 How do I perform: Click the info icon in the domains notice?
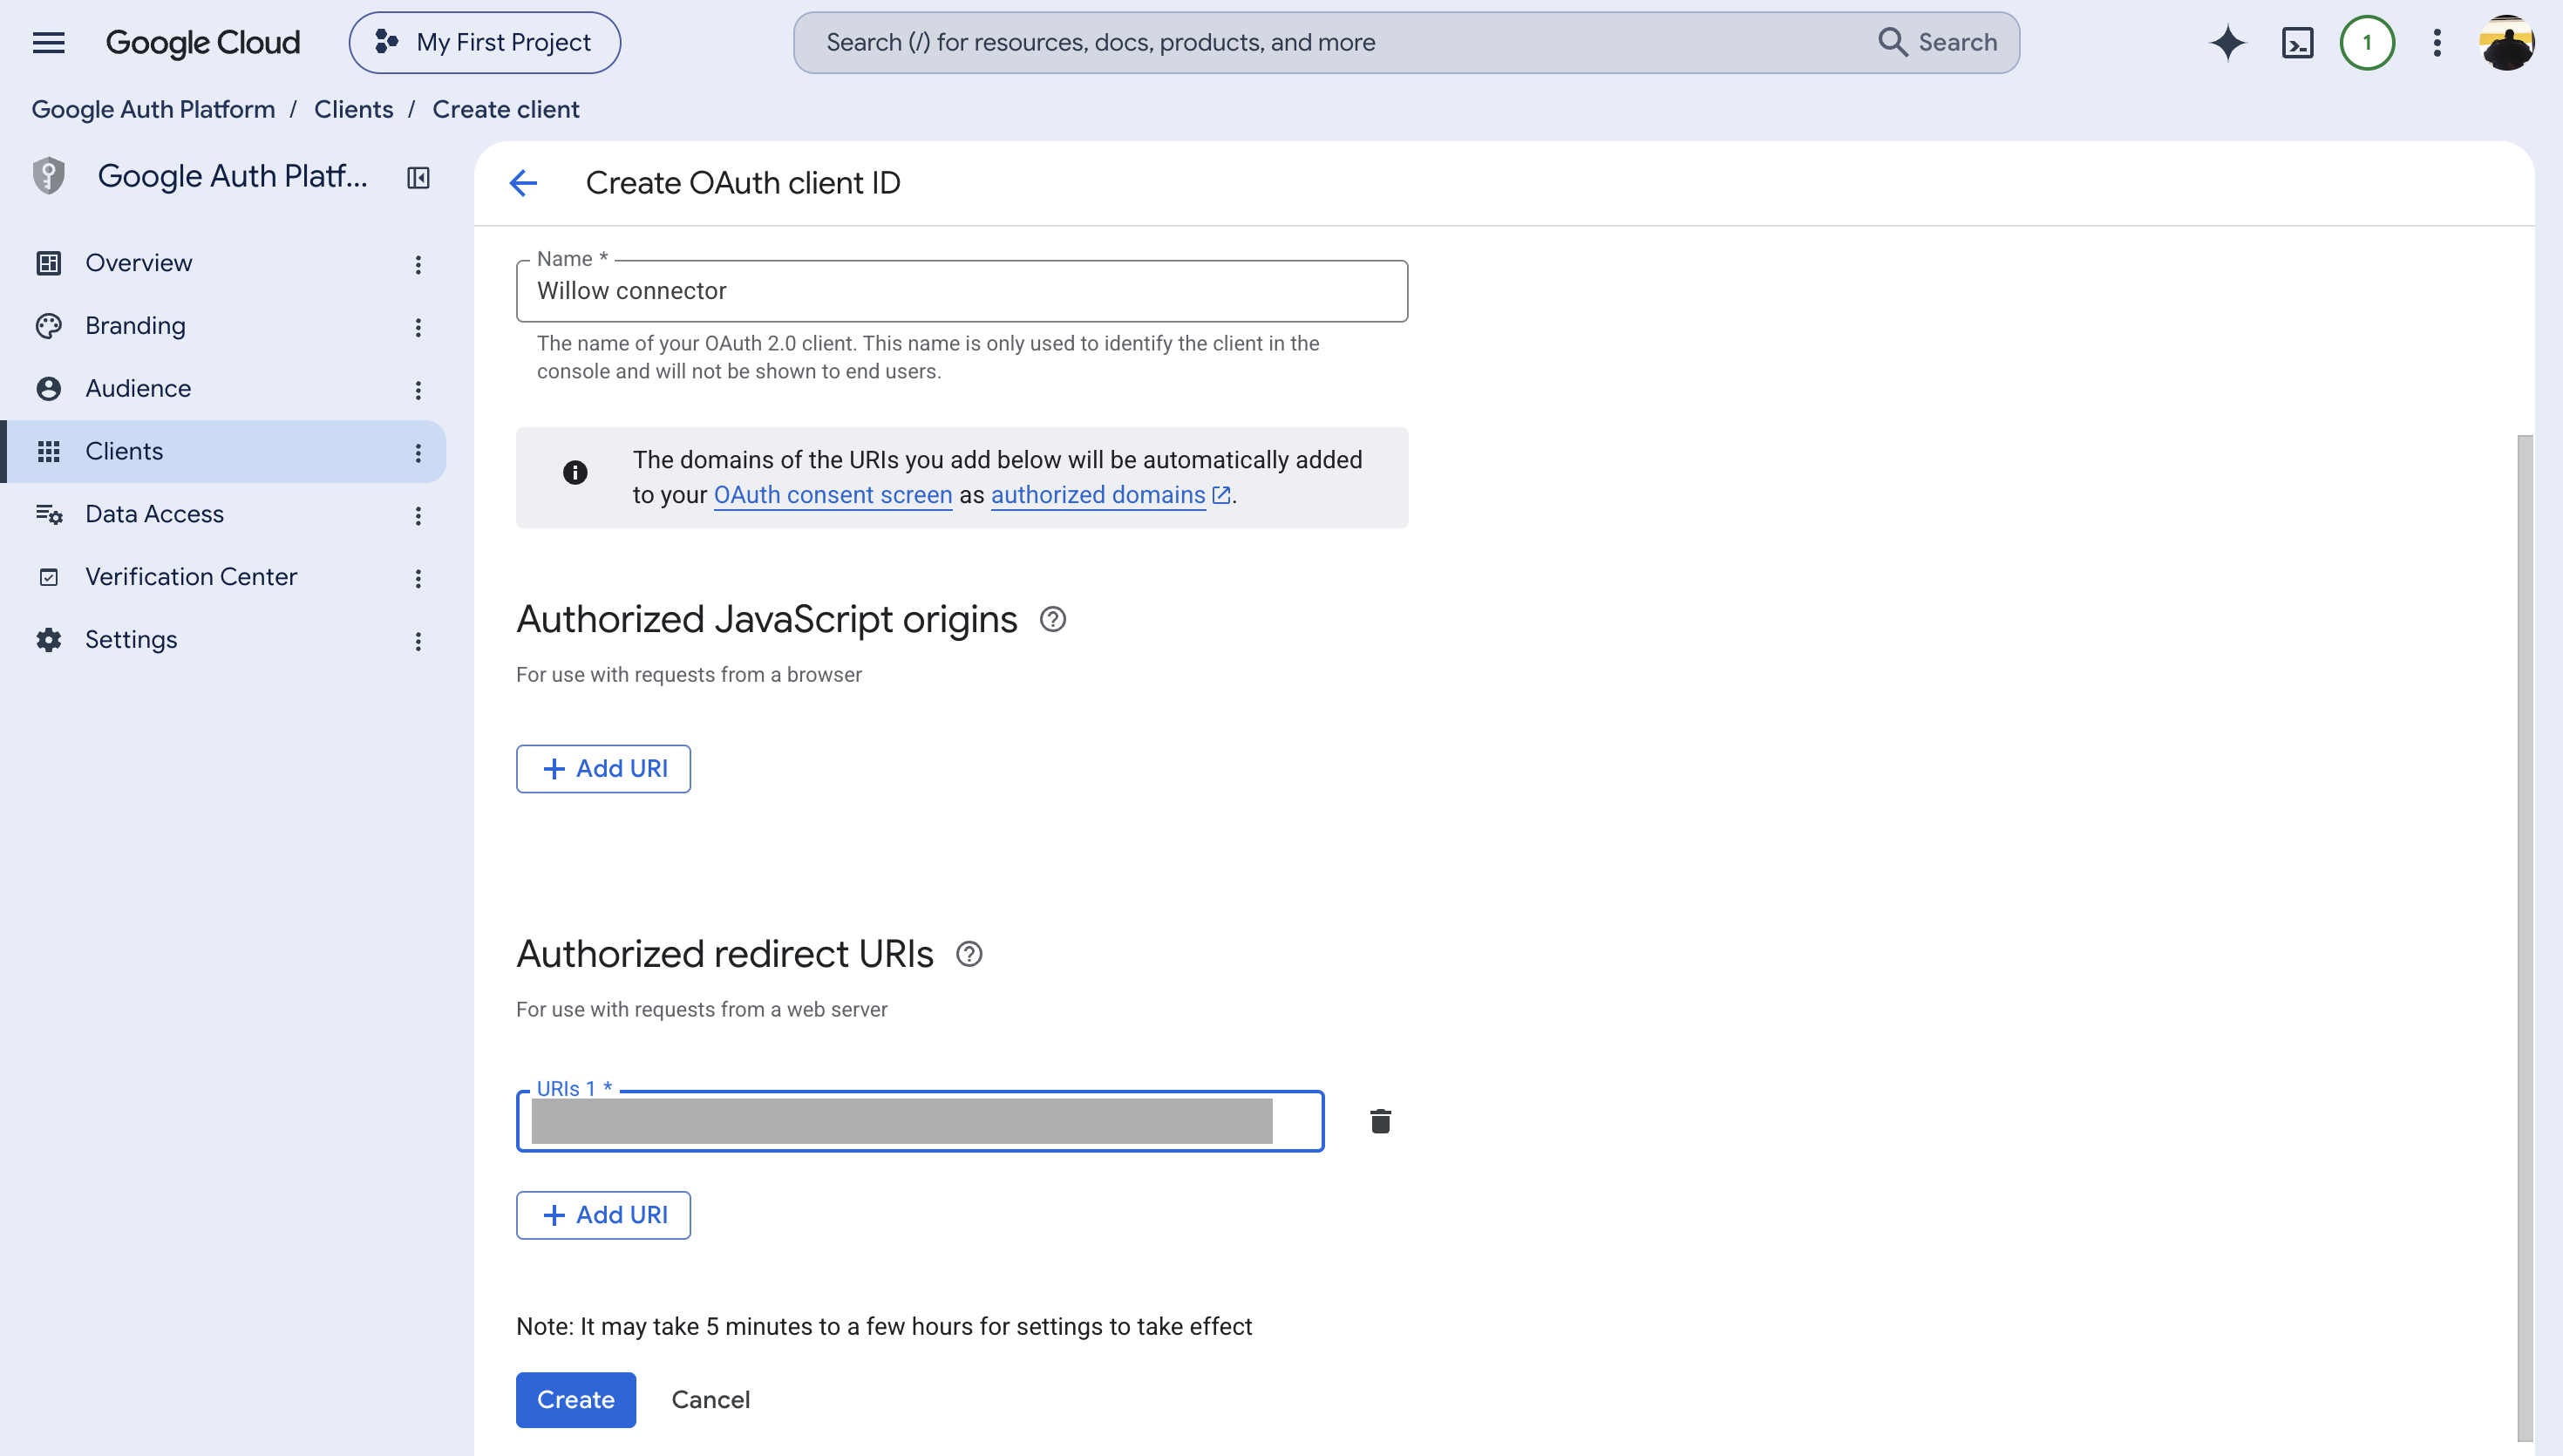[574, 473]
